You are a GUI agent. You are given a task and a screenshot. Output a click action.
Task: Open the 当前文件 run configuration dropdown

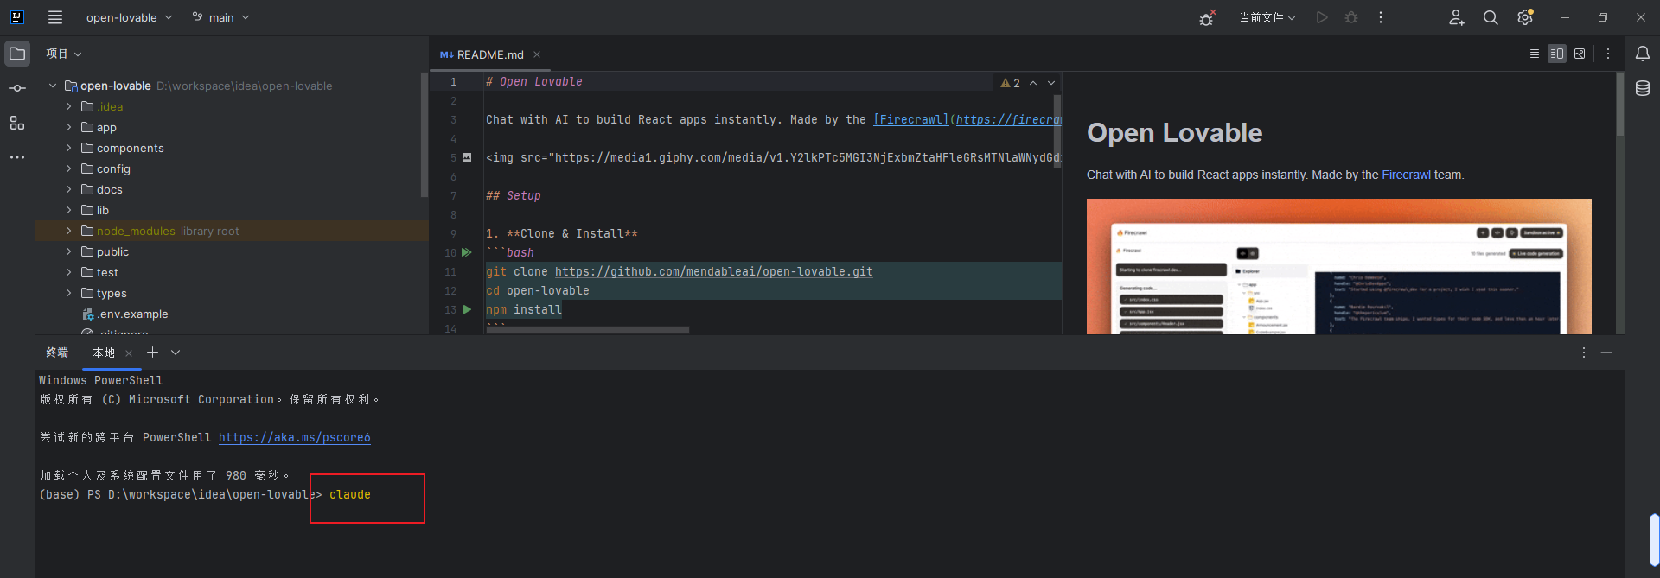(x=1267, y=17)
